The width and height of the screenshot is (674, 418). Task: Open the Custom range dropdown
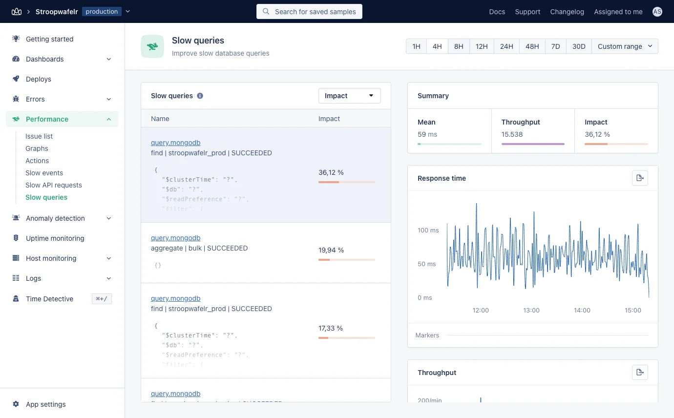625,46
